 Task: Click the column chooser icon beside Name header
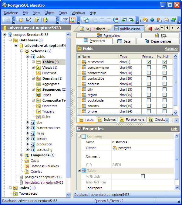click(x=79, y=57)
